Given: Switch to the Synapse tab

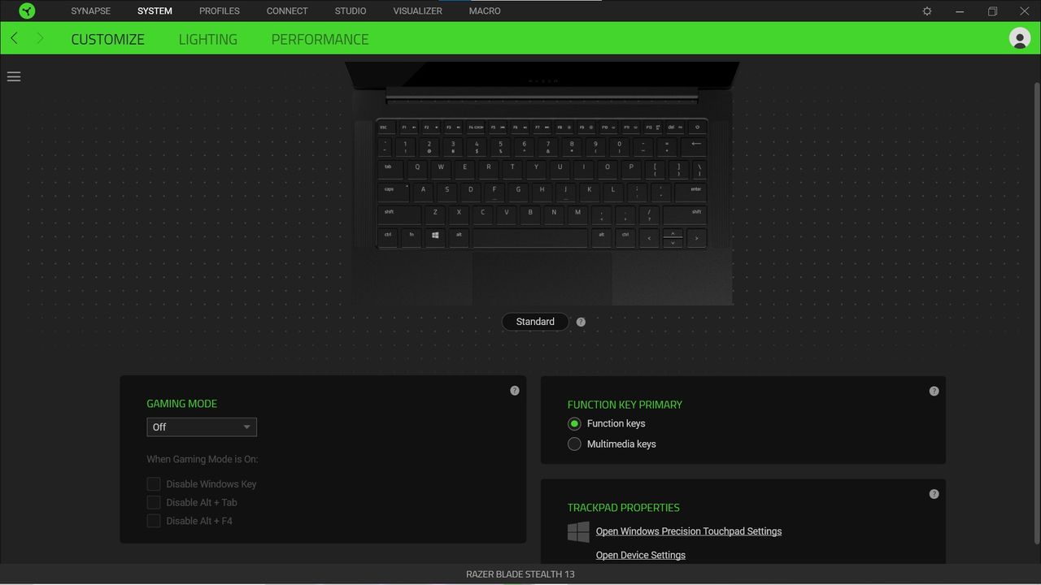Looking at the screenshot, I should 90,11.
